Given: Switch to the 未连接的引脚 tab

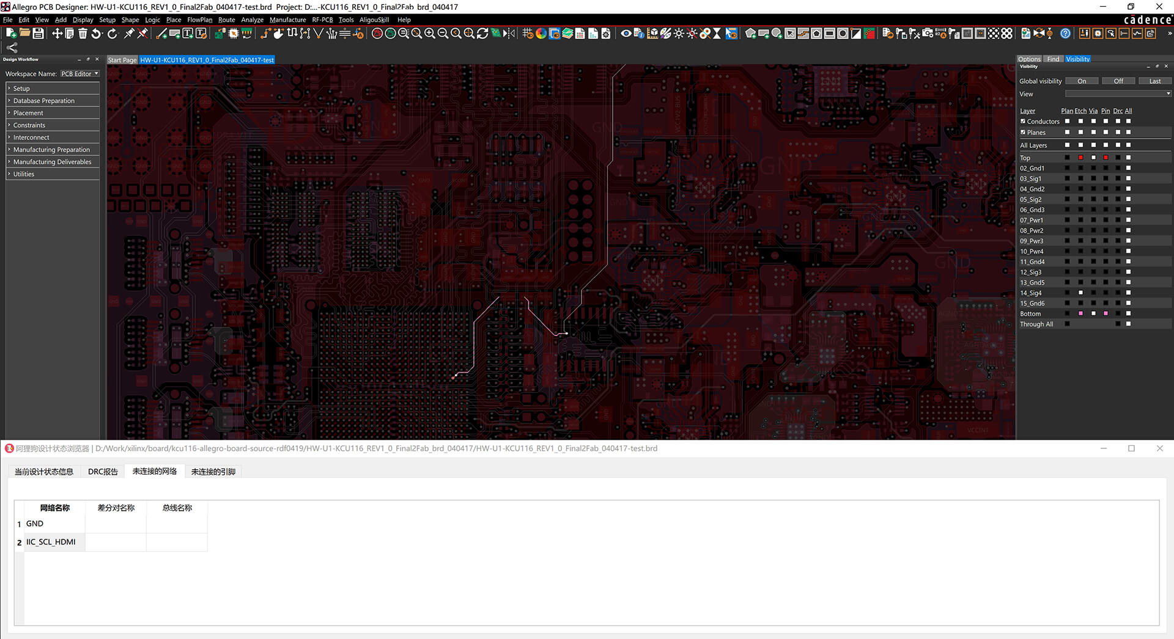Looking at the screenshot, I should click(x=213, y=472).
